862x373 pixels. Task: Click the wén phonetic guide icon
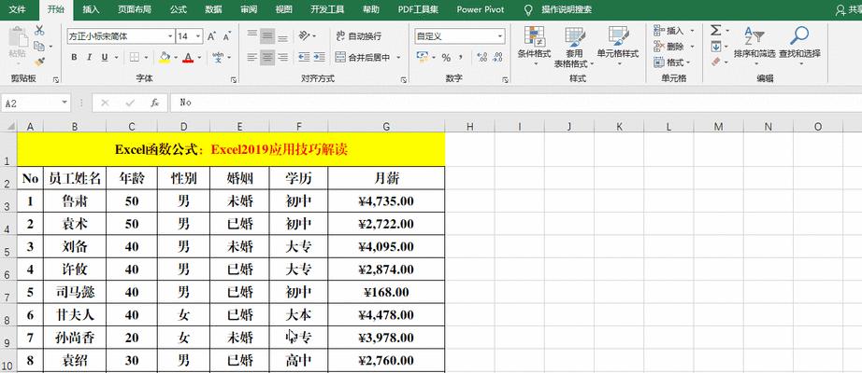218,57
